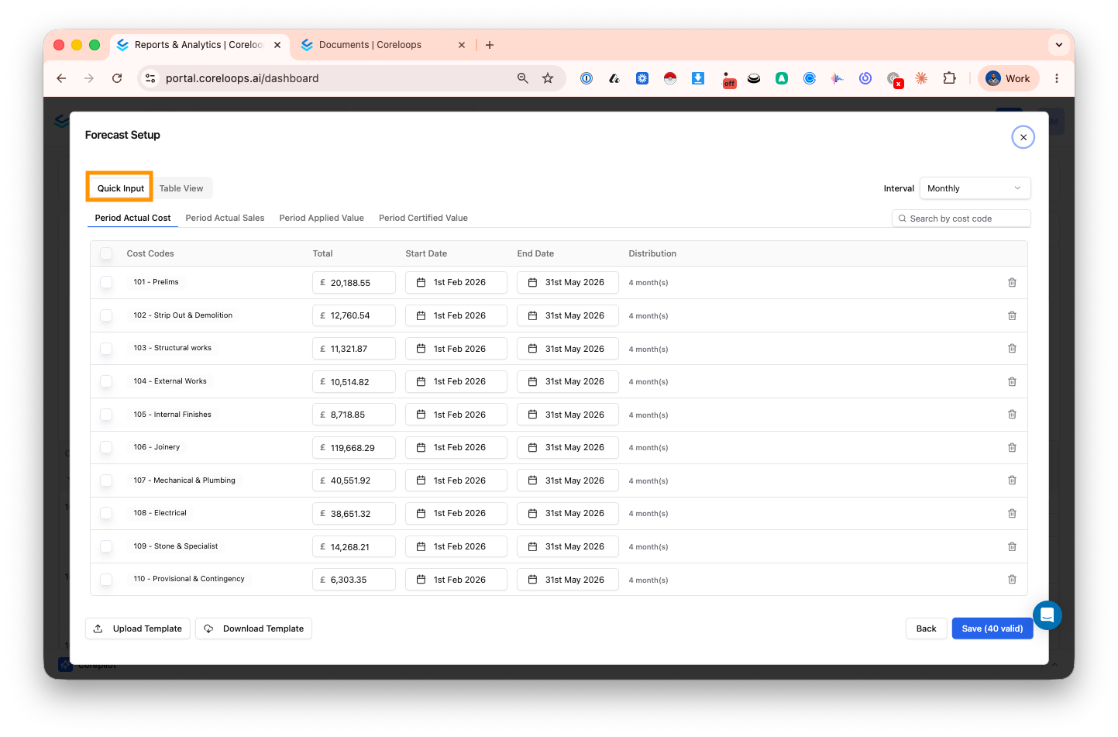1118x737 pixels.
Task: Switch to the Documents | Coreloops browser tab
Action: [381, 45]
